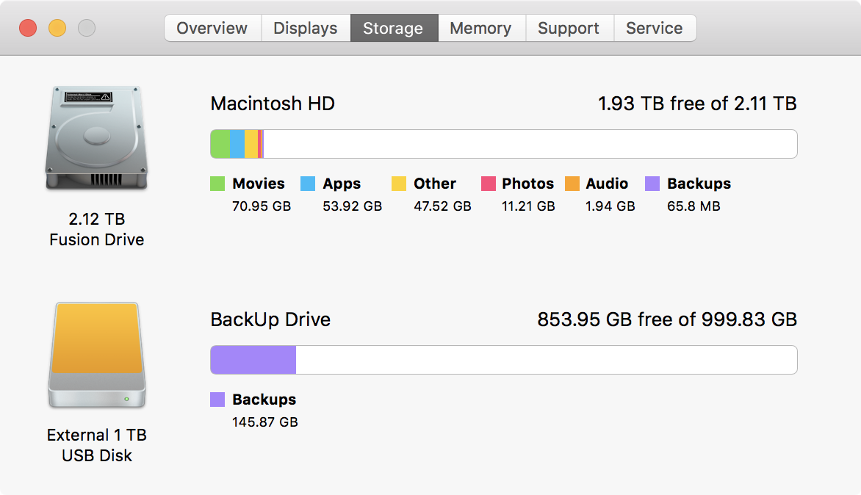
Task: Click the pink Photos legend swatch
Action: tap(488, 184)
